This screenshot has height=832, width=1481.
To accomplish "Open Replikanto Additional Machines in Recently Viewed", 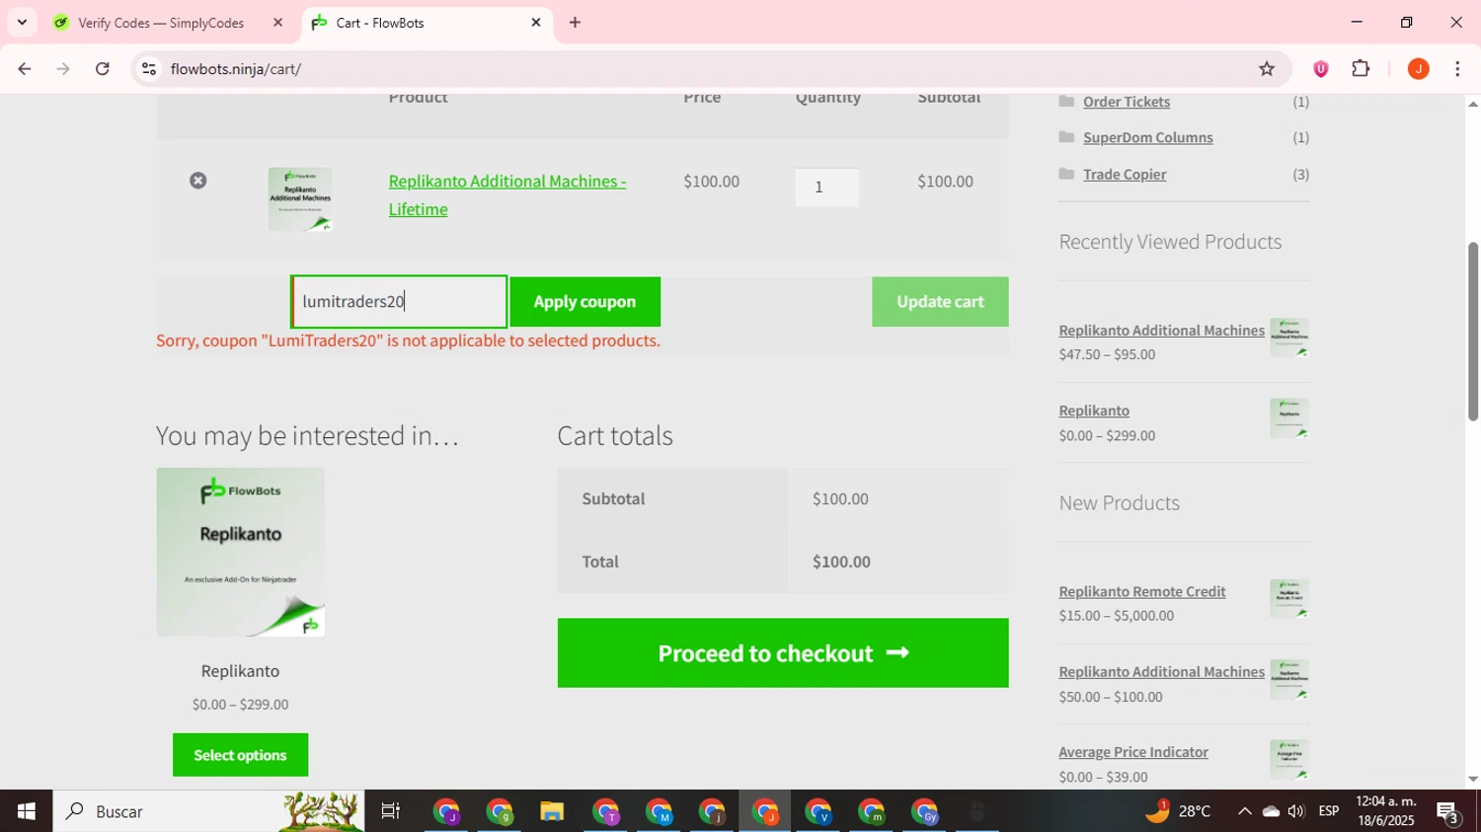I will pyautogui.click(x=1161, y=331).
